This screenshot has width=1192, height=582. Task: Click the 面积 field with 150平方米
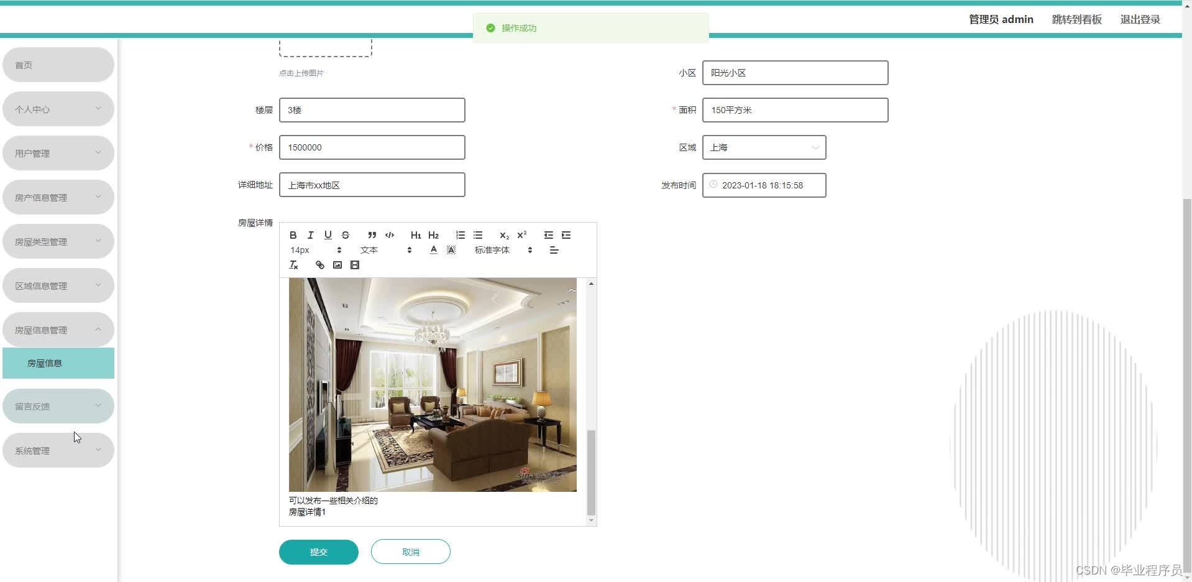point(795,110)
